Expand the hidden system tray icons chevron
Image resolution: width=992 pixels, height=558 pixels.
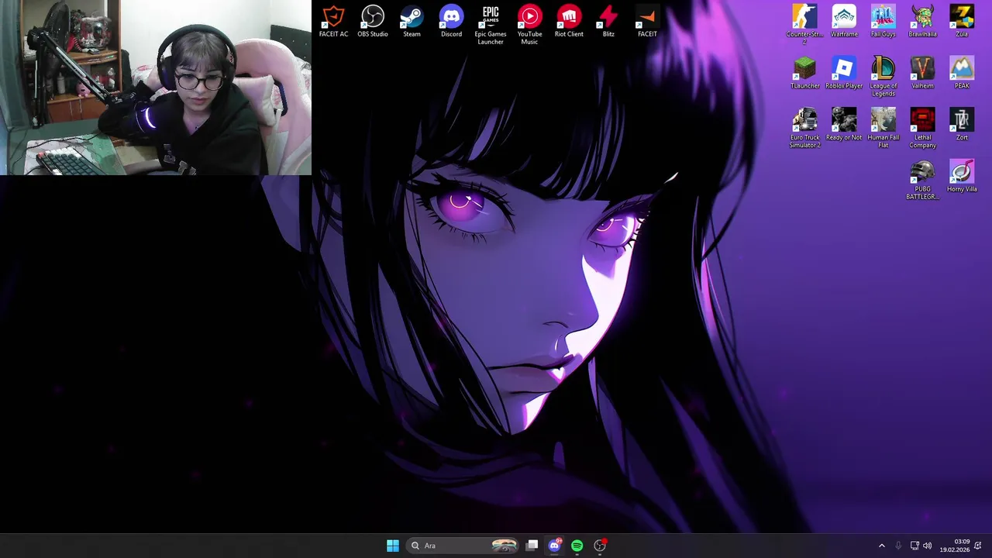tap(881, 546)
